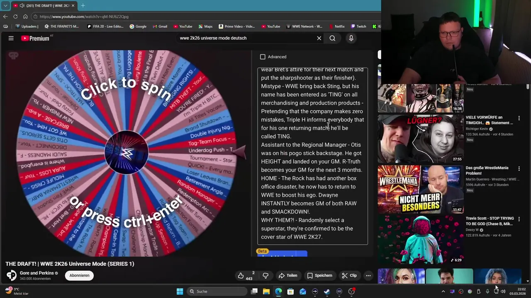Screen dimensions: 531x298
Task: Open the Gore and Perkins channel name
Action: click(37, 273)
